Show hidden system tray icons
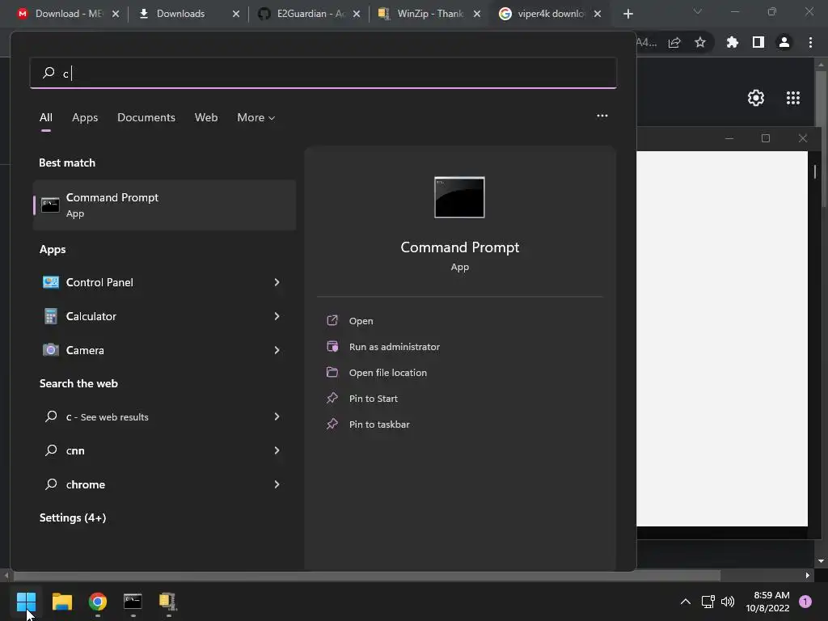The width and height of the screenshot is (828, 621). (x=686, y=602)
